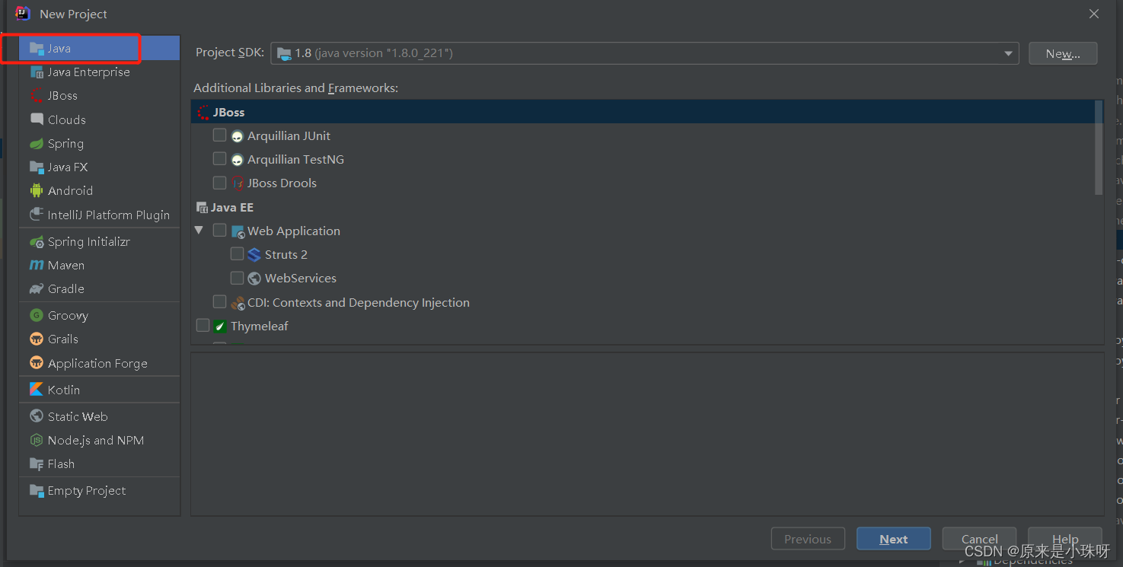This screenshot has width=1123, height=567.
Task: Click the Grails icon
Action: [36, 339]
